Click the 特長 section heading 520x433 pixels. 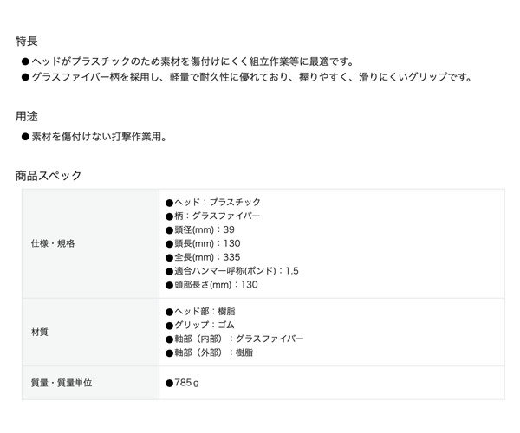(27, 41)
